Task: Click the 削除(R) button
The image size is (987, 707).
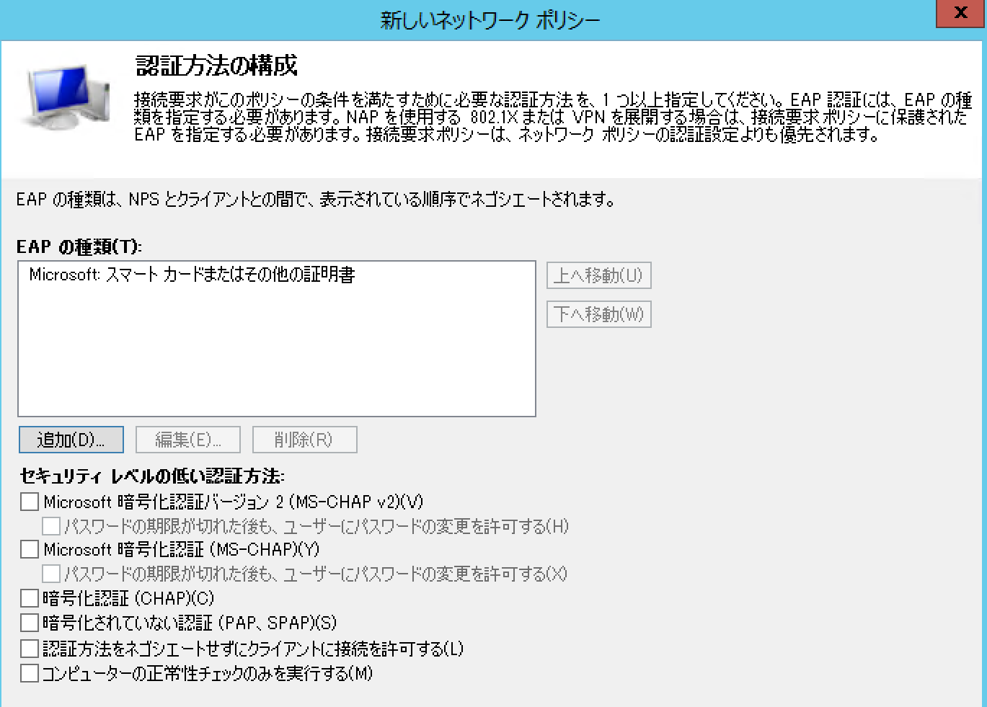Action: point(304,440)
